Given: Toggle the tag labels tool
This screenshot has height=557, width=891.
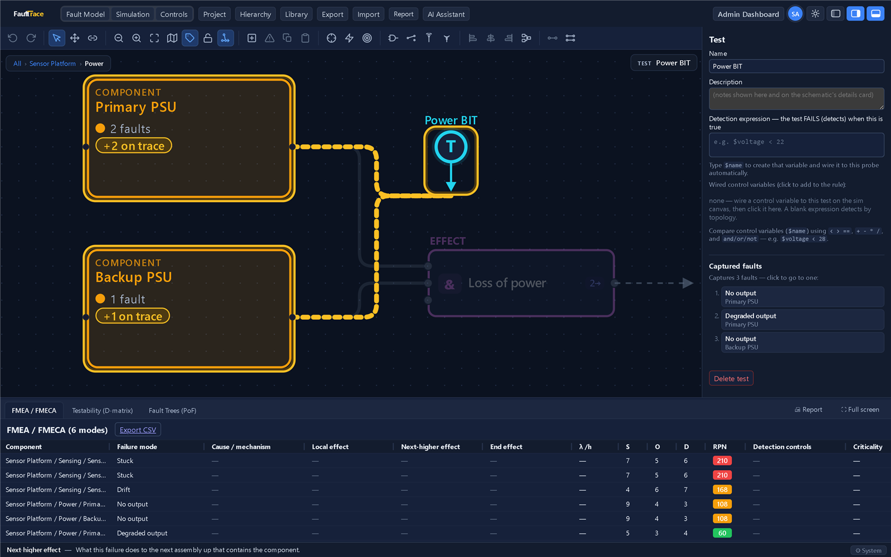Looking at the screenshot, I should pyautogui.click(x=190, y=38).
